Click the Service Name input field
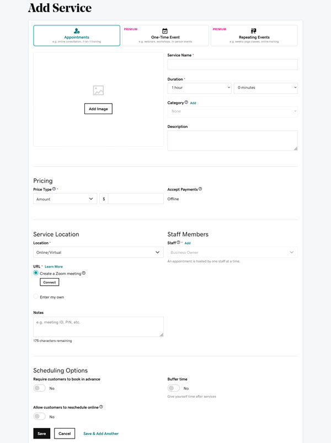The image size is (331, 443). (x=232, y=65)
